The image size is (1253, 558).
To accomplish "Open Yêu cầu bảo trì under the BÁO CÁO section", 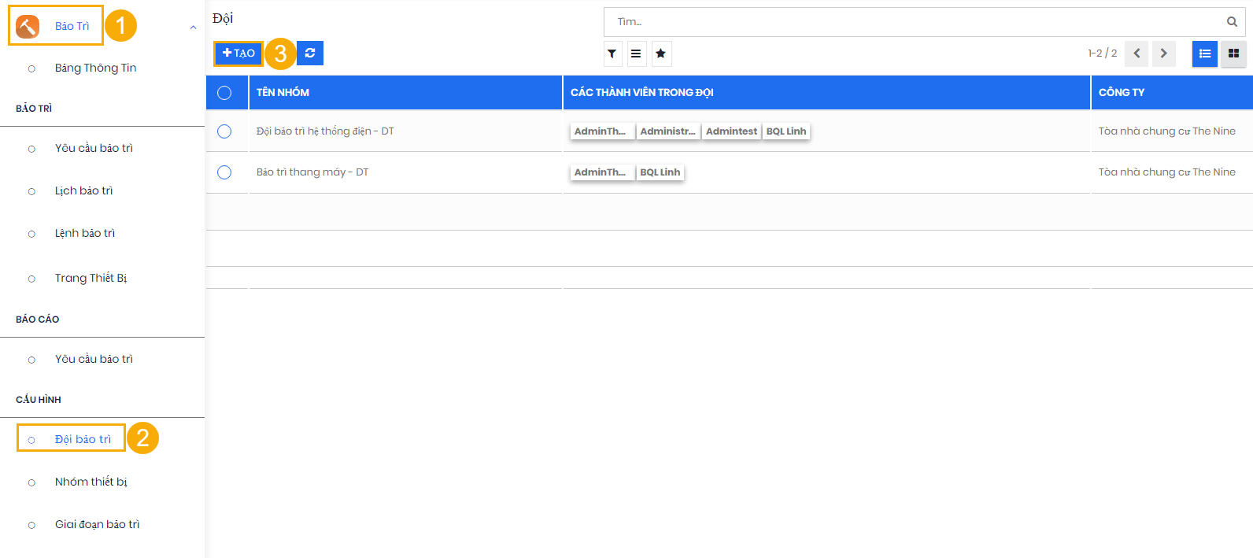I will (94, 359).
